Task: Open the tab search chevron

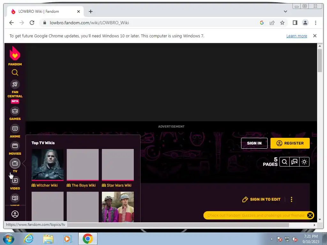Action: 285,11
